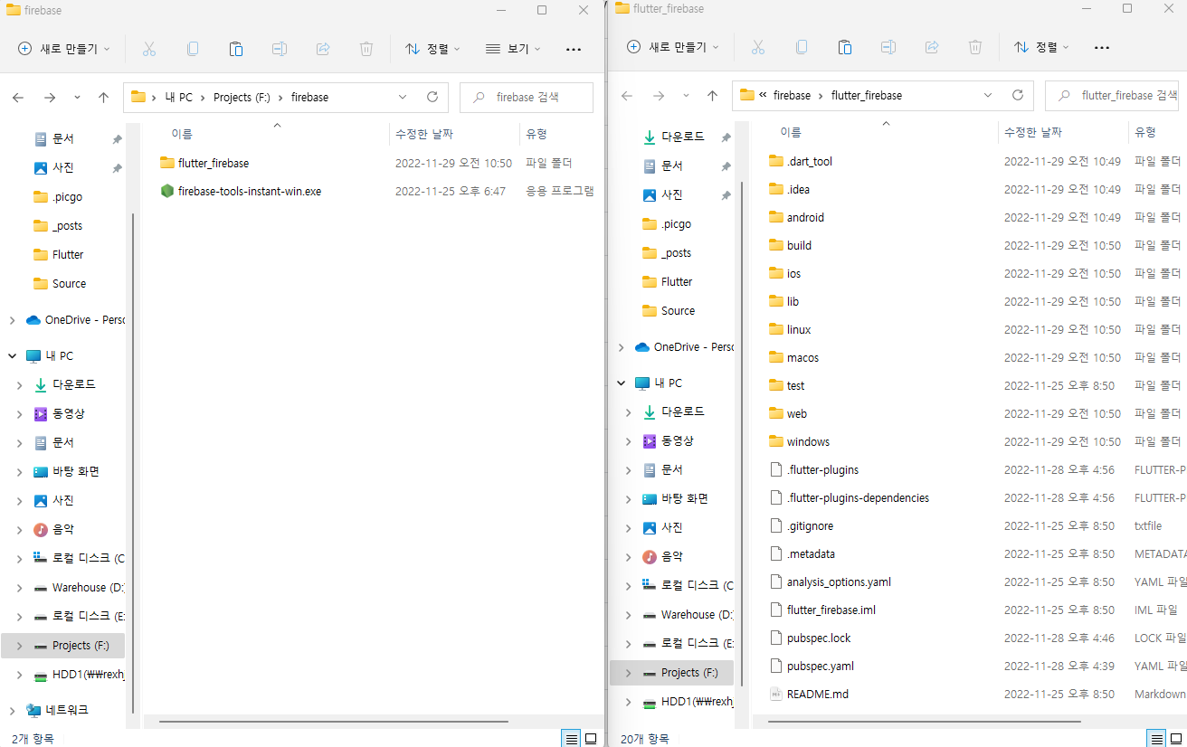
Task: Sort by 수정한 날짜 column in firebase window
Action: [423, 134]
